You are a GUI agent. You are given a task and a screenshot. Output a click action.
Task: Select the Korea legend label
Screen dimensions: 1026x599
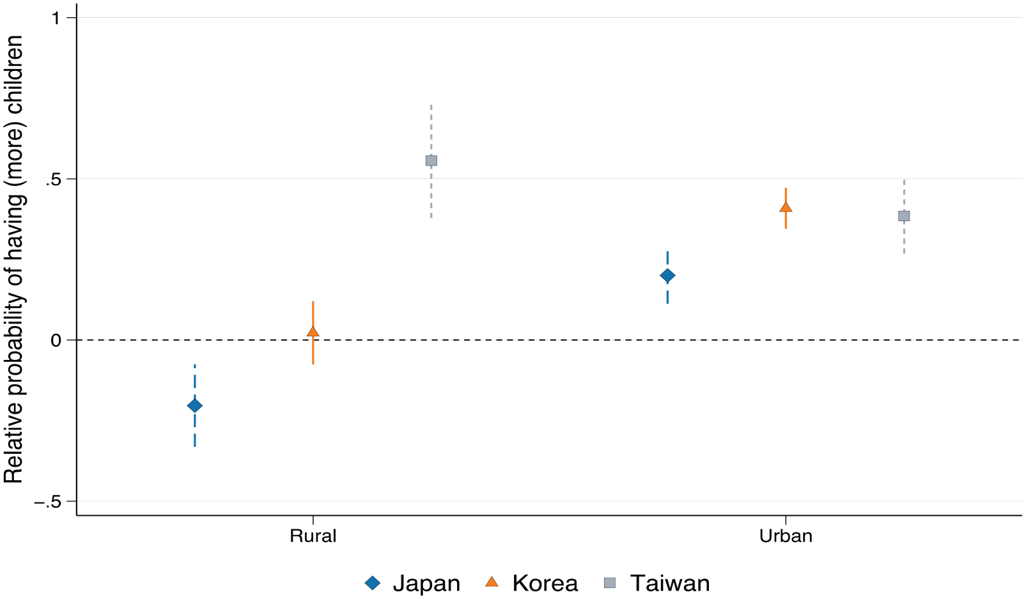(545, 583)
